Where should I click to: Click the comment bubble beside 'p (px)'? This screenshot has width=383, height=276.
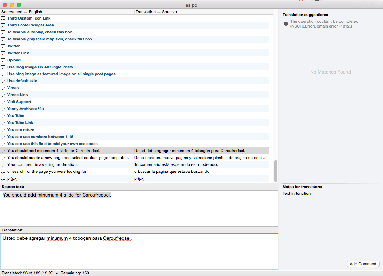(3, 178)
